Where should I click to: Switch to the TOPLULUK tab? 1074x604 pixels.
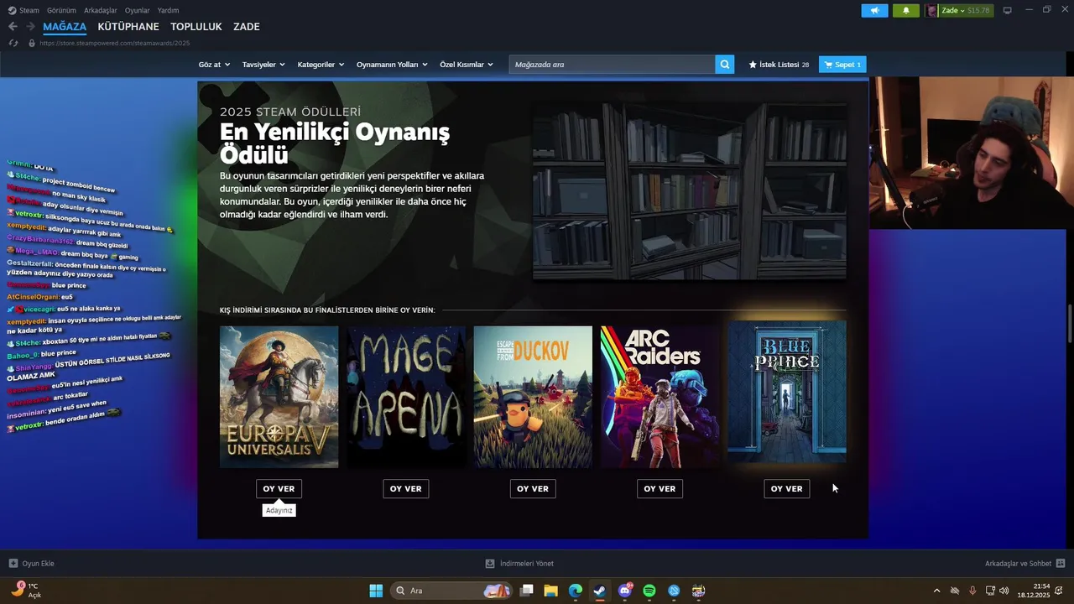point(196,27)
